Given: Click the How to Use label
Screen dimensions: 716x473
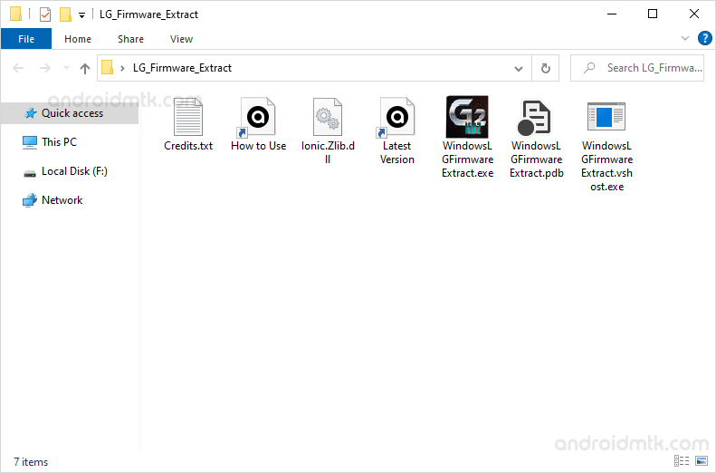Looking at the screenshot, I should (x=259, y=146).
